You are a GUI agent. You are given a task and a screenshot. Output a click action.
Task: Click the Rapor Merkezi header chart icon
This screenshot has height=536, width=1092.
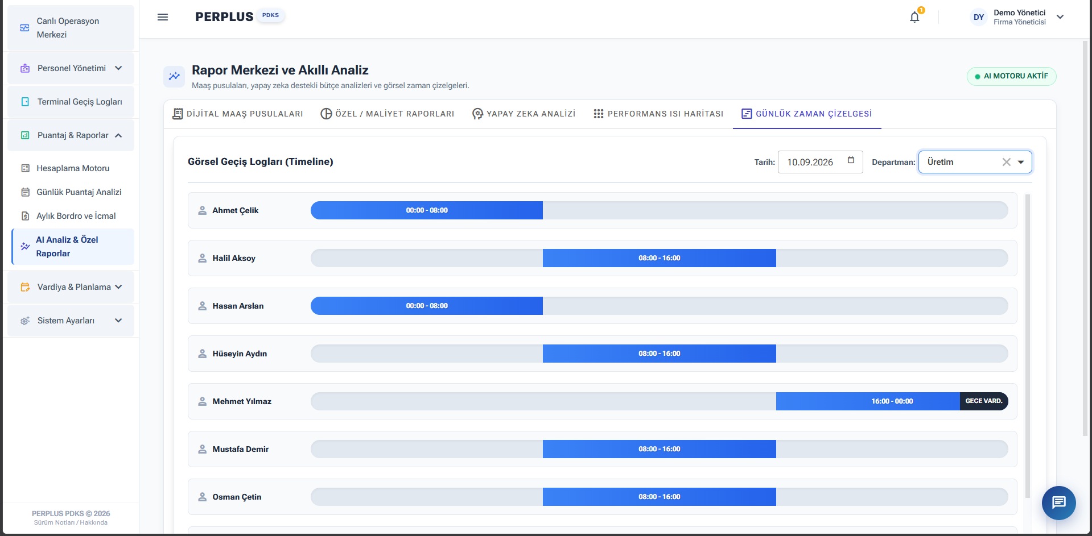pos(174,76)
